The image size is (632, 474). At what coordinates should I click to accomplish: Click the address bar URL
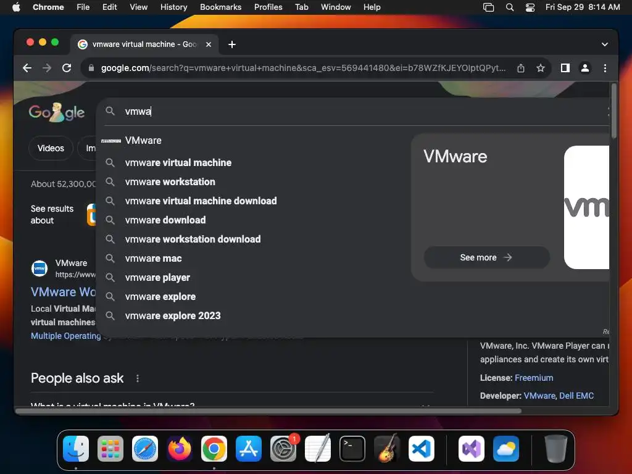pyautogui.click(x=303, y=68)
